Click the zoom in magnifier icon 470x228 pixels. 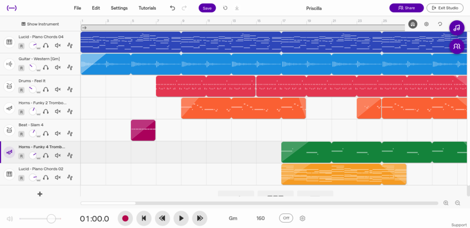click(446, 203)
